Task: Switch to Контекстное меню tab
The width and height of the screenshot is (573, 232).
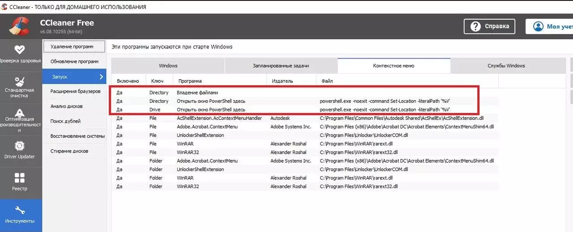Action: 394,66
